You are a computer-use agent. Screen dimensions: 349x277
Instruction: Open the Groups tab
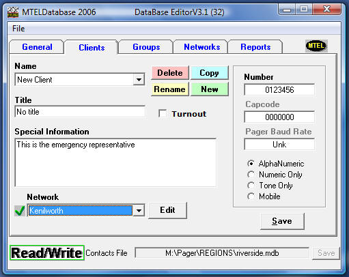pyautogui.click(x=146, y=47)
